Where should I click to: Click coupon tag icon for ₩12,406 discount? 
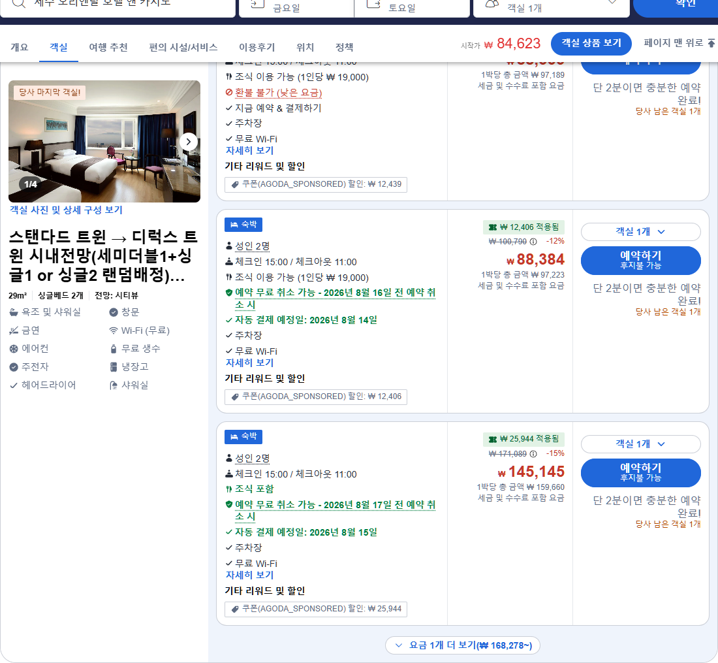click(x=235, y=396)
